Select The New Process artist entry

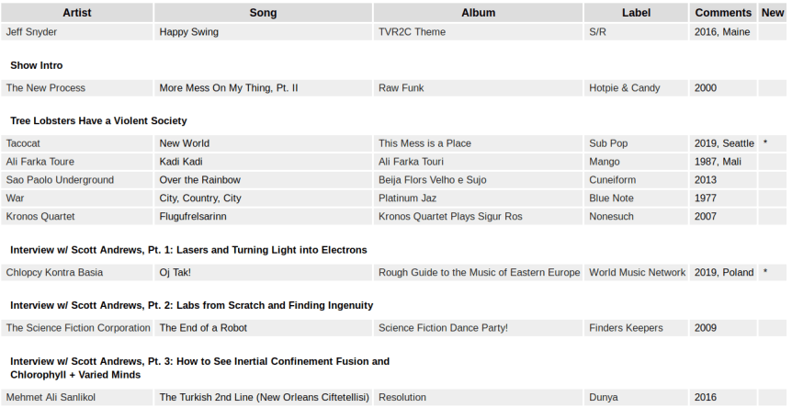click(x=46, y=88)
